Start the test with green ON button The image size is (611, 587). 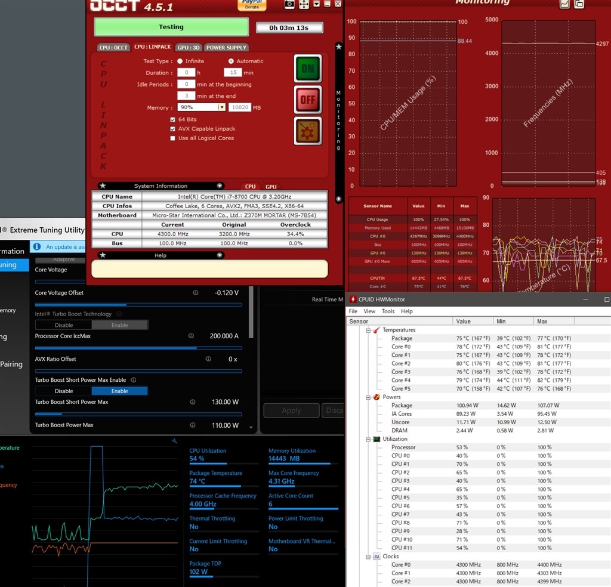point(308,69)
